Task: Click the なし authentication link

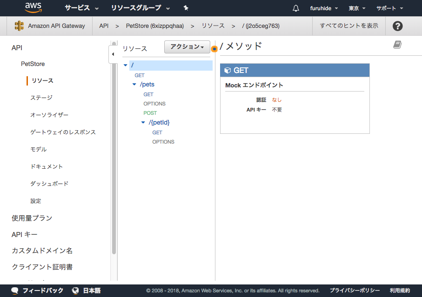Action: point(277,99)
